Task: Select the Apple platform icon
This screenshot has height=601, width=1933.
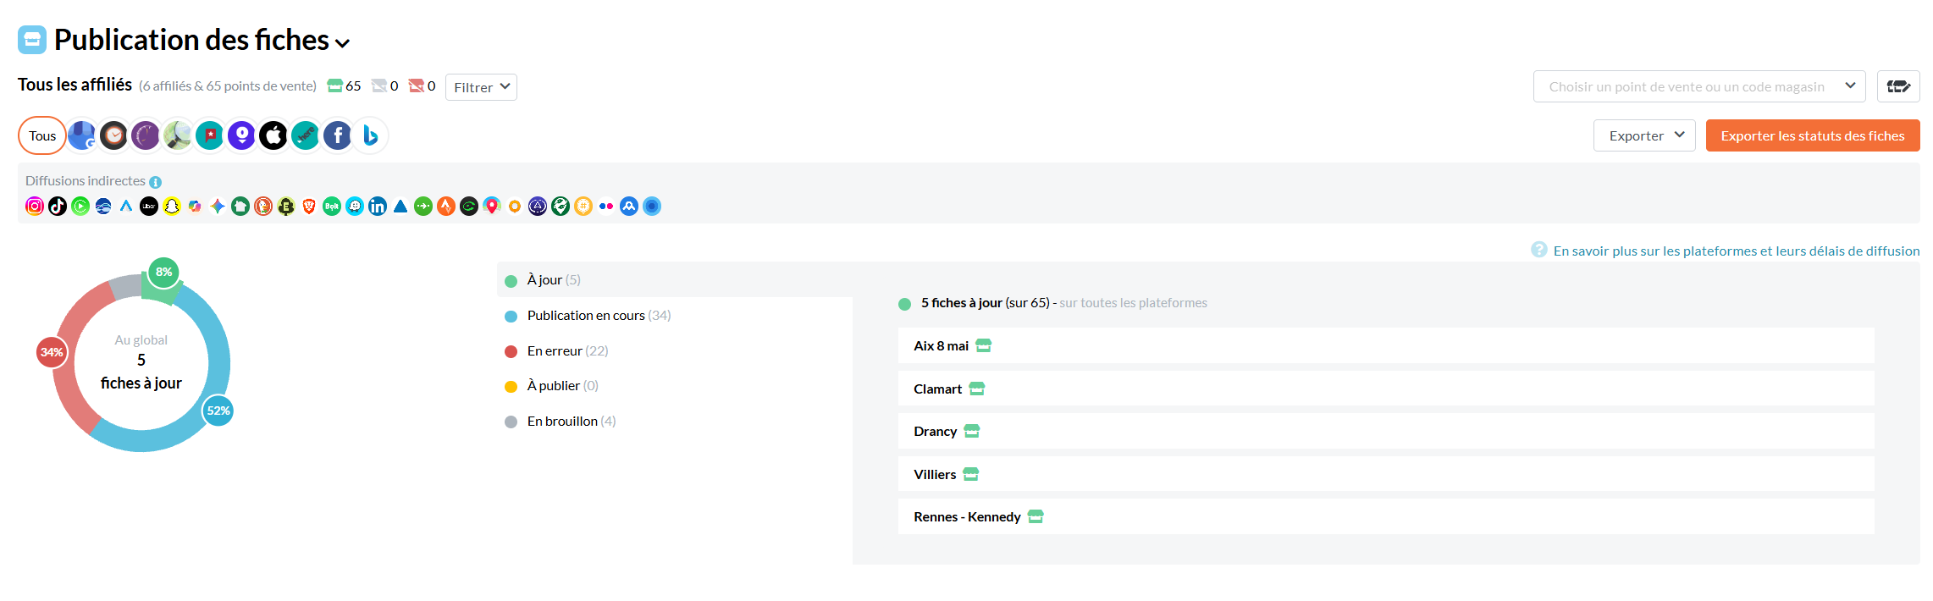Action: tap(273, 135)
